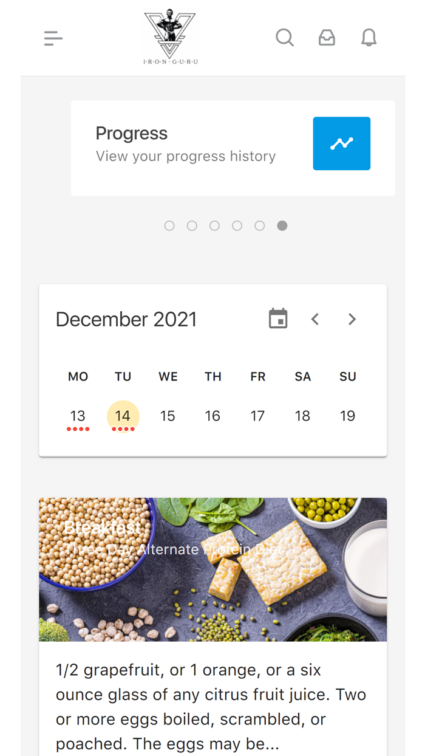Open the search icon
This screenshot has height=756, width=425.
click(x=284, y=38)
